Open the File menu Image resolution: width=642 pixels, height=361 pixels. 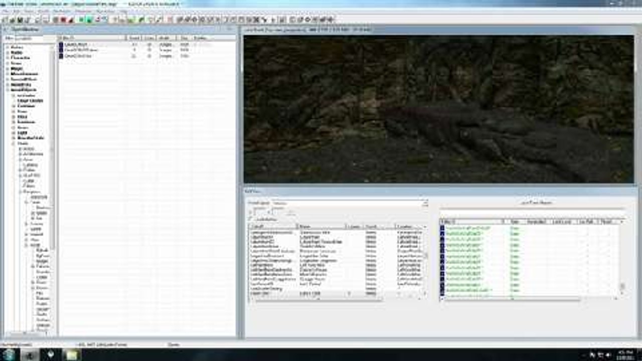[6, 12]
